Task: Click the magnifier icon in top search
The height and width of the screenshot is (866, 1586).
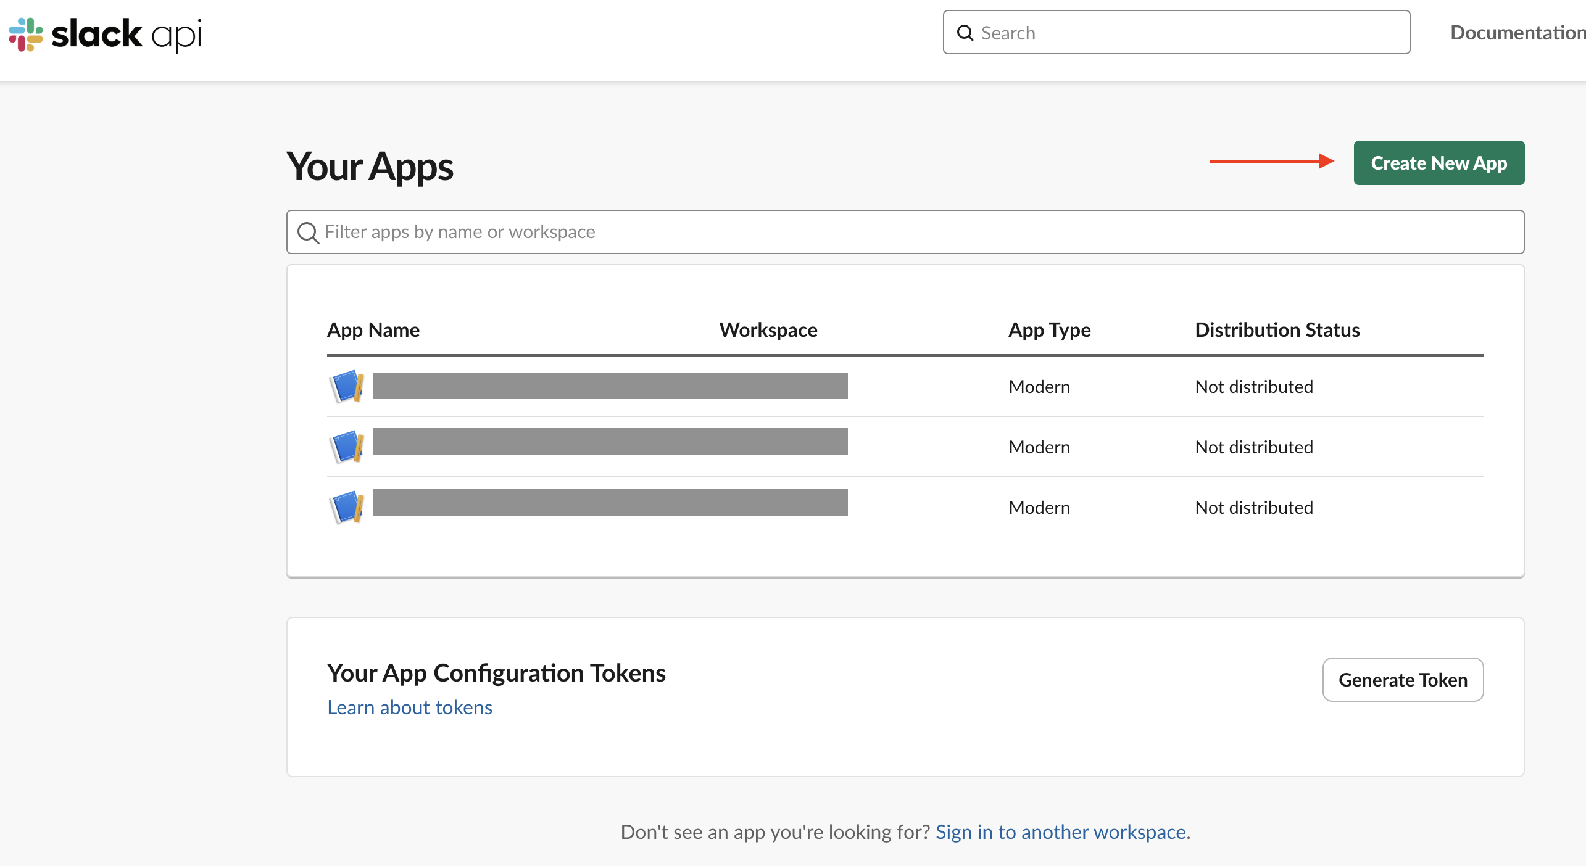Action: click(965, 33)
